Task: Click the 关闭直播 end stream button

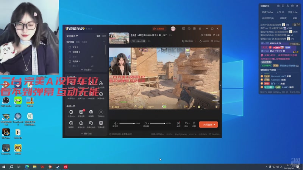Action: [208, 125]
